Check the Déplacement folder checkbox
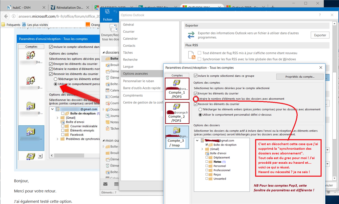 coord(207,157)
